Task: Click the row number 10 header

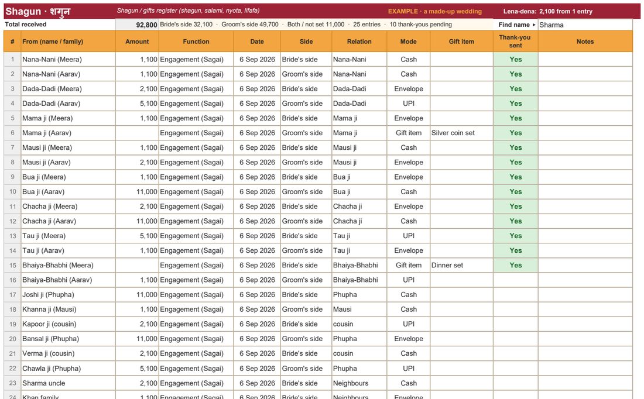Action: click(12, 192)
